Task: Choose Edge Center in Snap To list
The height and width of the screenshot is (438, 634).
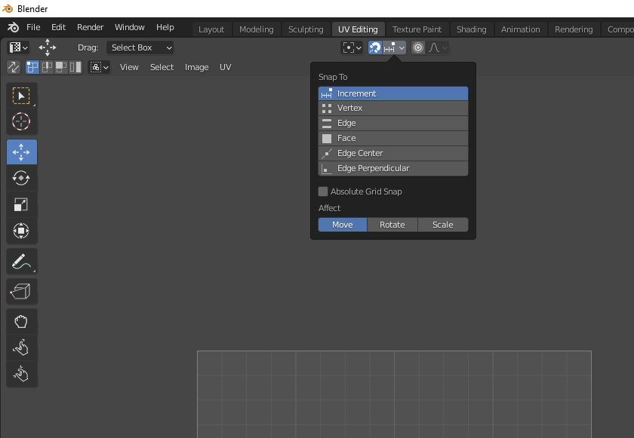Action: click(x=393, y=153)
